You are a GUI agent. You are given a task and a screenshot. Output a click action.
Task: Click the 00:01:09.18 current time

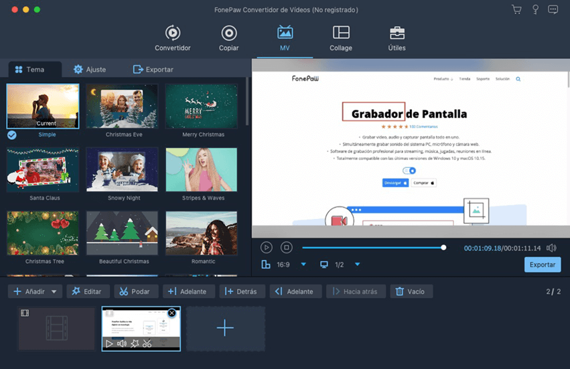[x=482, y=248]
